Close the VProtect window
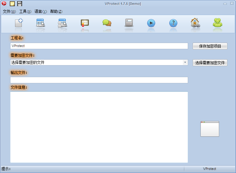The height and width of the screenshot is (173, 236). 232,3
